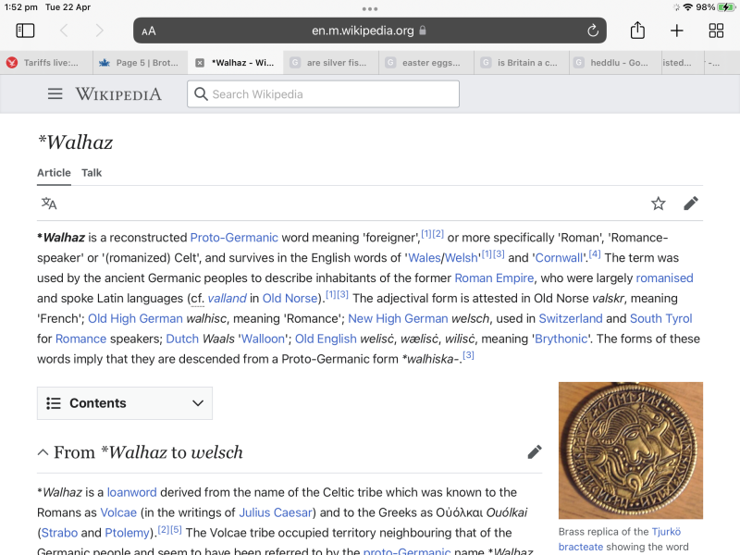Enlarge the brass bracteate replica image
Image resolution: width=740 pixels, height=555 pixels.
pos(631,450)
